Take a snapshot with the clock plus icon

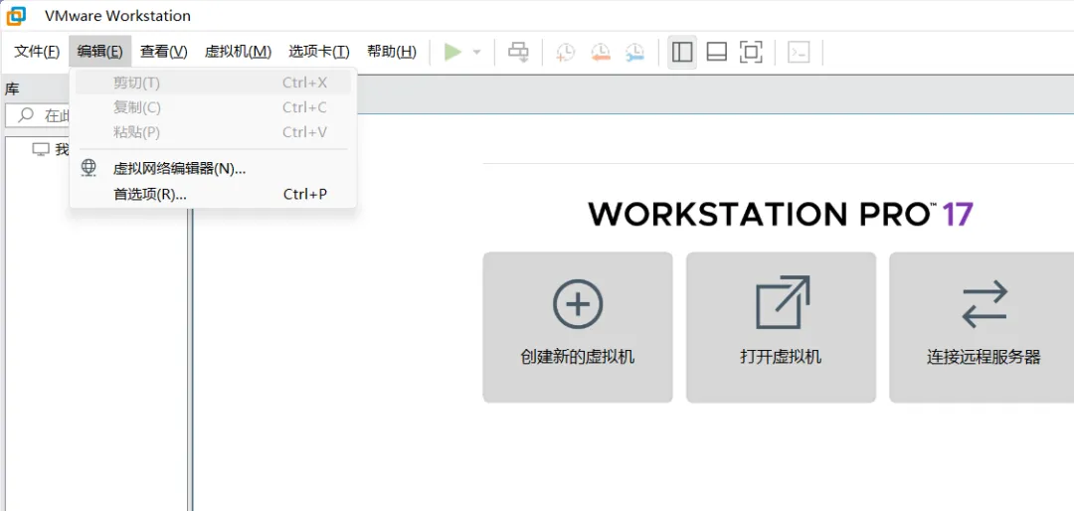pos(565,52)
